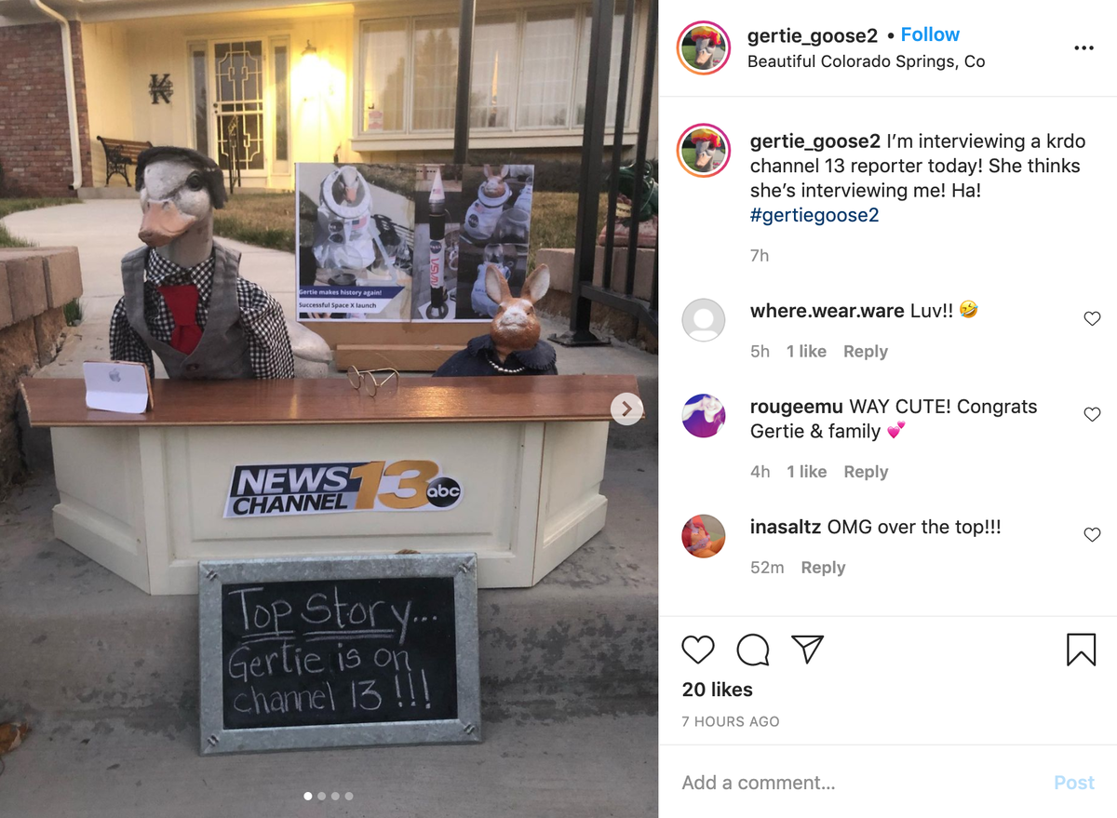View rougeemu's profile avatar
This screenshot has width=1117, height=818.
(704, 416)
